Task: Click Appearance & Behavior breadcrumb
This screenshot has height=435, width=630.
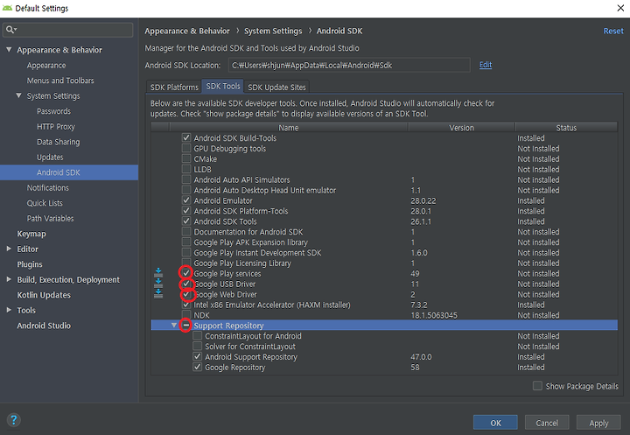Action: [x=187, y=31]
